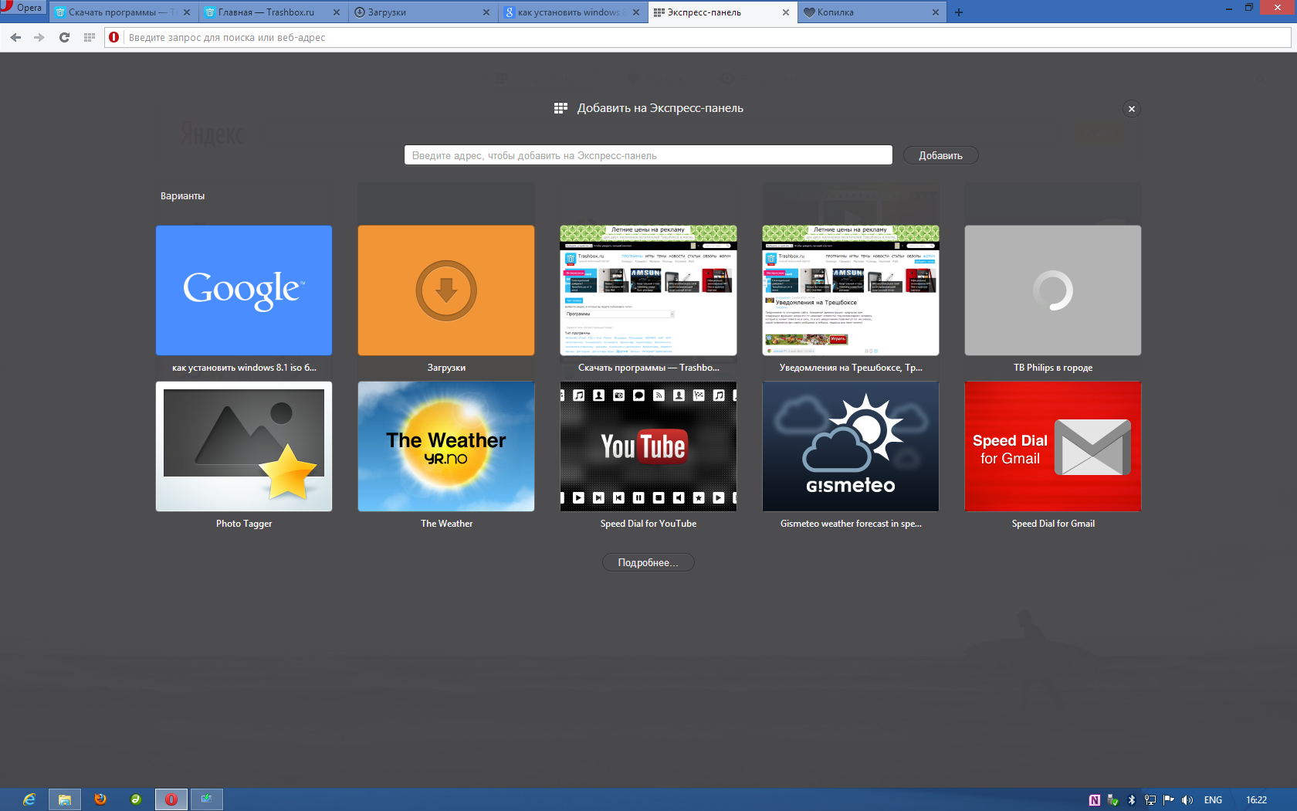
Task: Switch to the Скачать программы tab
Action: [x=116, y=12]
